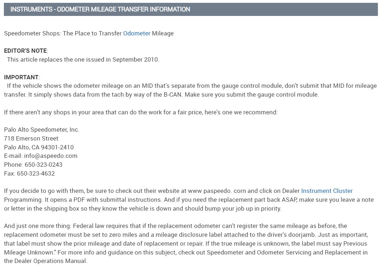Click the Speedometer Shops title line
Viewport: 385px width, 275px height.
(x=89, y=34)
